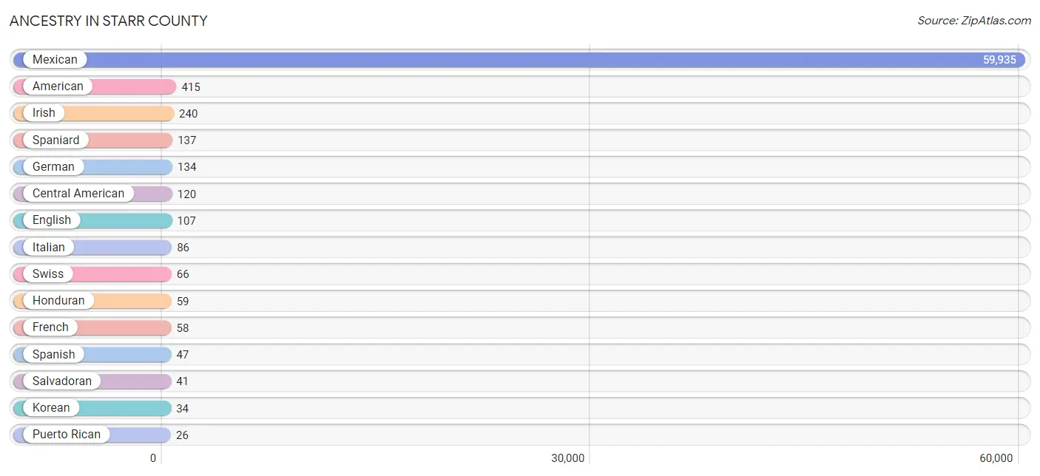Select the 134 value beside German
Screen dimensions: 1040x476
pos(187,167)
